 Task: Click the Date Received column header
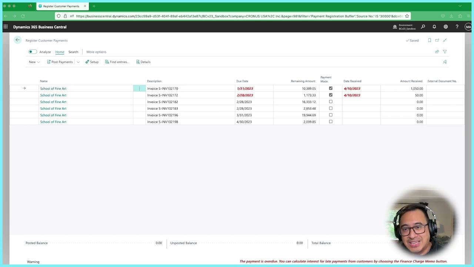(352, 81)
